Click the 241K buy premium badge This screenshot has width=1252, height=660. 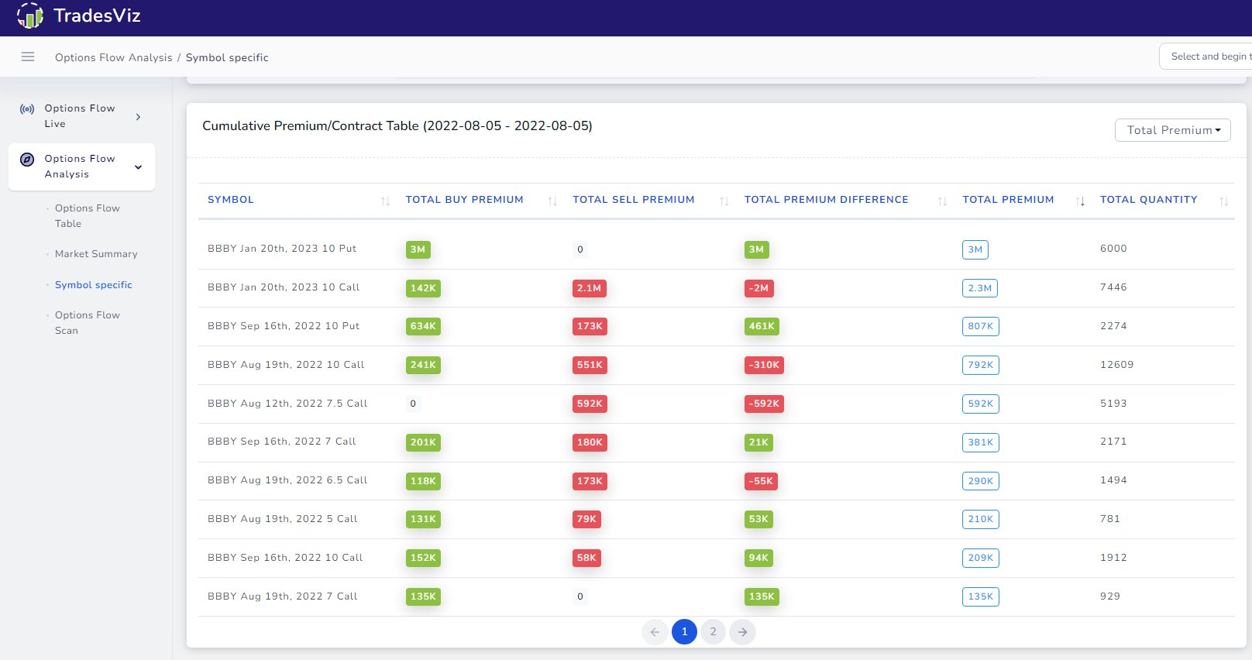click(x=423, y=365)
